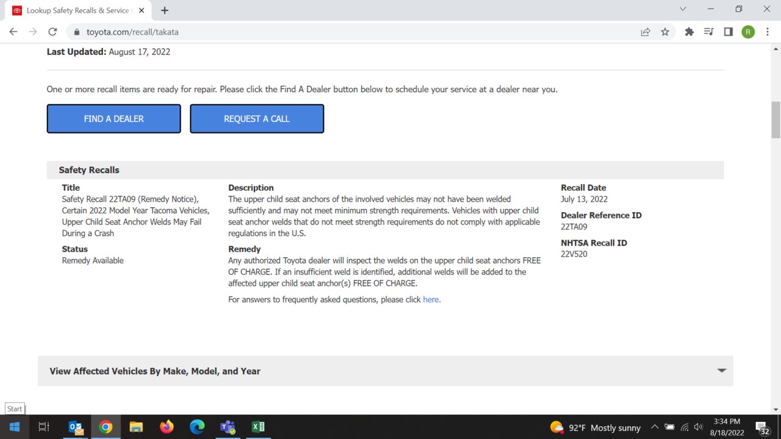Open Chrome side panel

click(x=728, y=32)
